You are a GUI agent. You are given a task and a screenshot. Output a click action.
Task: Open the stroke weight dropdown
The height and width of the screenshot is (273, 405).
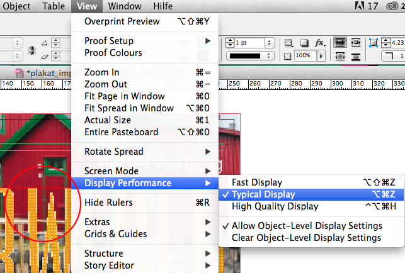[269, 43]
